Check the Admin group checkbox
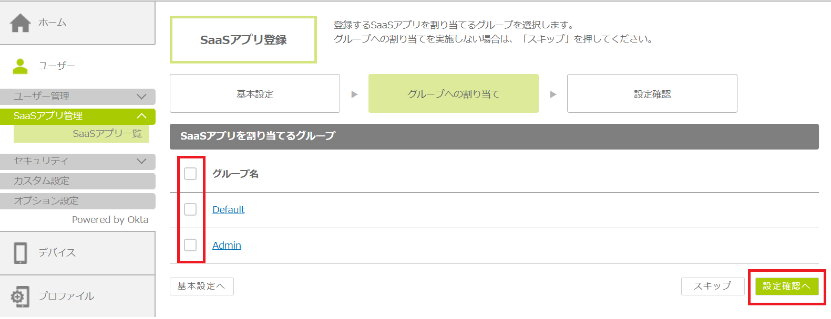Screen dimensions: 831x319 (x=190, y=245)
